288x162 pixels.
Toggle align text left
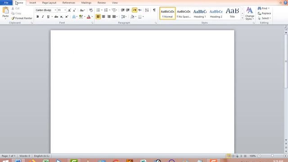[98, 17]
